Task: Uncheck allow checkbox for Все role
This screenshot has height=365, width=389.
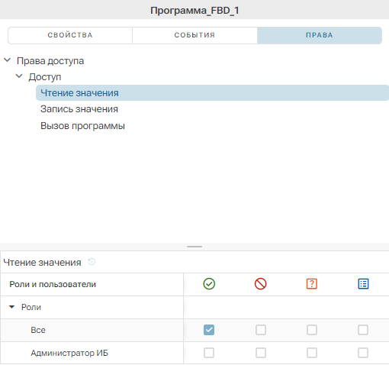Action: [209, 330]
